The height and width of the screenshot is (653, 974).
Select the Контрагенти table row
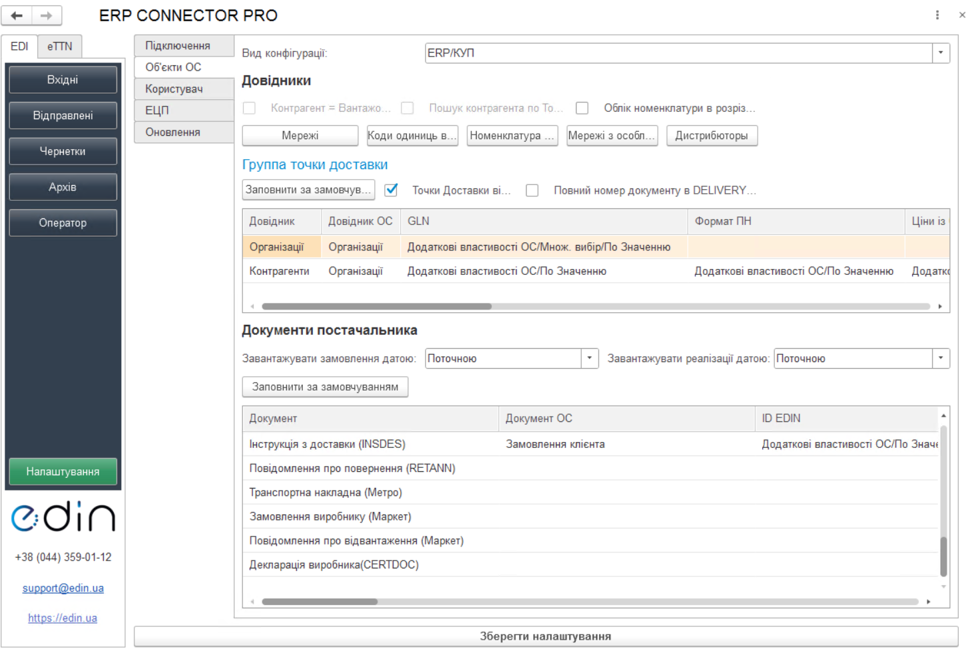[x=280, y=271]
